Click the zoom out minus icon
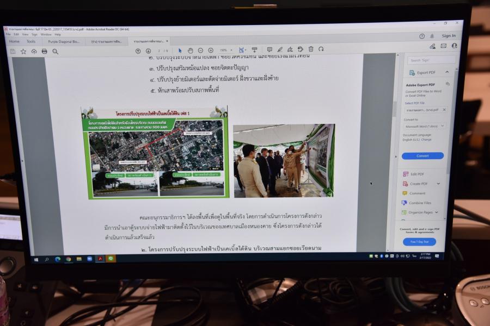Image resolution: width=490 pixels, height=326 pixels. [x=200, y=51]
